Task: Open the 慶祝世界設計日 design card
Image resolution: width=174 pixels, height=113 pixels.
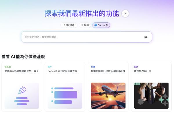Action: click(x=151, y=87)
